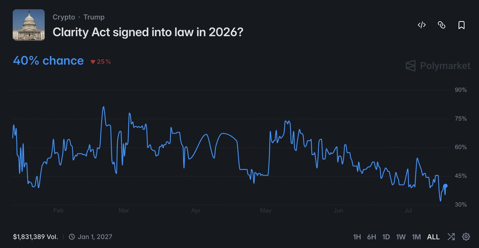This screenshot has height=248, width=479.
Task: Show the 1M time range
Action: (x=416, y=237)
